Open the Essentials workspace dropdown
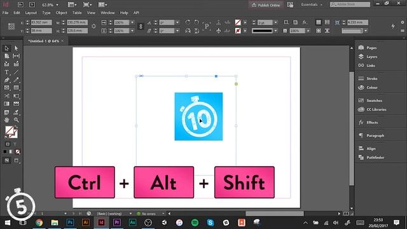The height and width of the screenshot is (229, 407). pyautogui.click(x=312, y=4)
